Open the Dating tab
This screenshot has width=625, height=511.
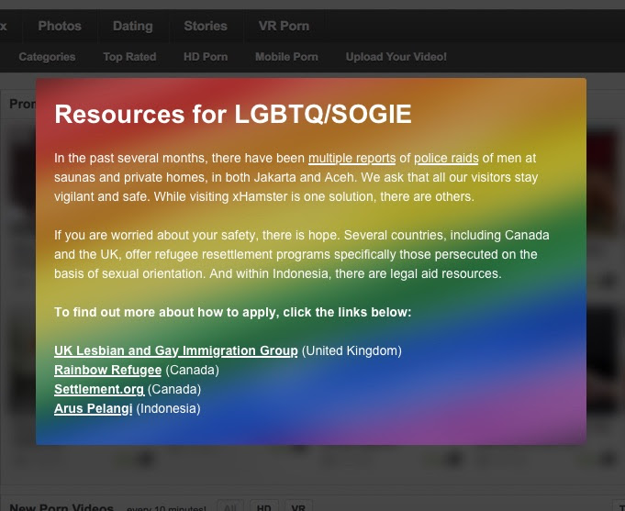coord(132,26)
